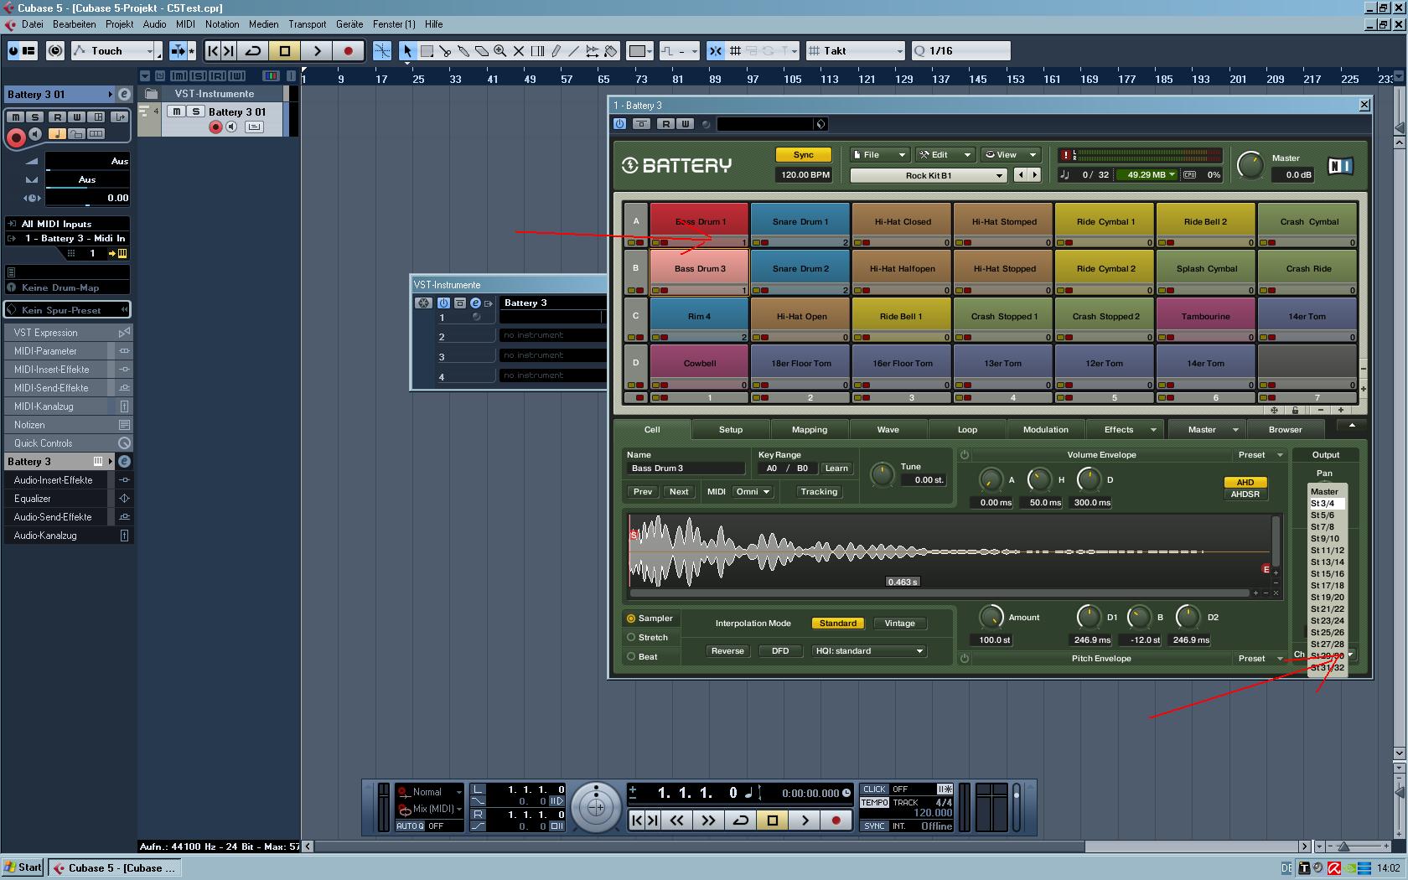Select the Line tool
The image size is (1408, 880).
574,51
